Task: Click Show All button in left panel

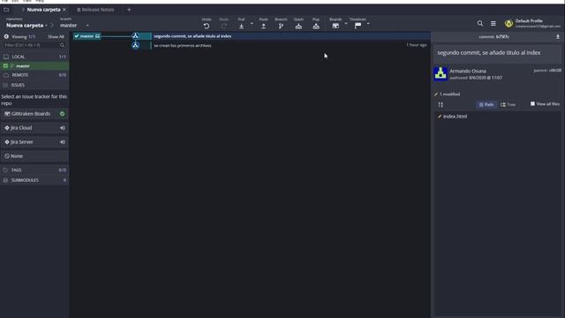Action: (x=56, y=37)
